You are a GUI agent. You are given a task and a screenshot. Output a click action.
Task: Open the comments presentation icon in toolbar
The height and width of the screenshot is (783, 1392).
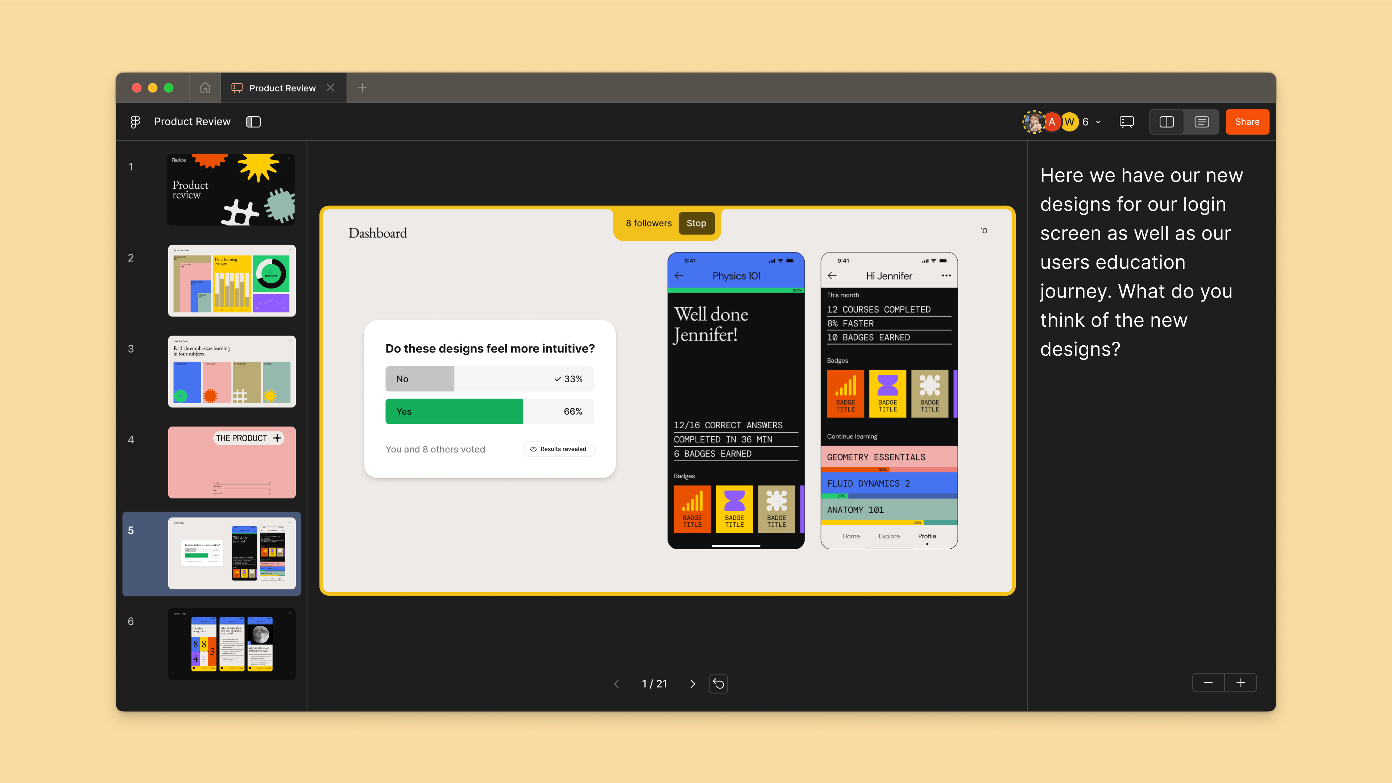point(1127,122)
